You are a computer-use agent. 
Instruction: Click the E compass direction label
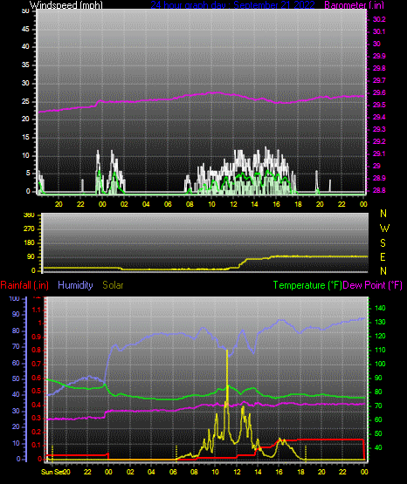pyautogui.click(x=383, y=257)
